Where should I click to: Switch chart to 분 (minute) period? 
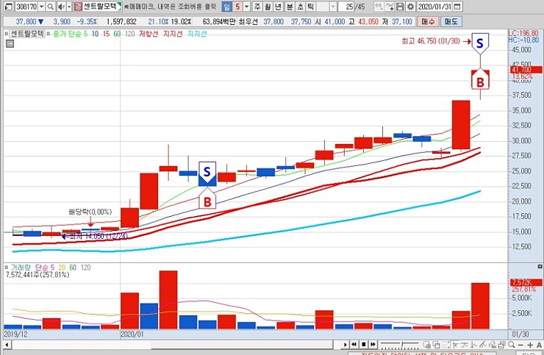[x=289, y=6]
